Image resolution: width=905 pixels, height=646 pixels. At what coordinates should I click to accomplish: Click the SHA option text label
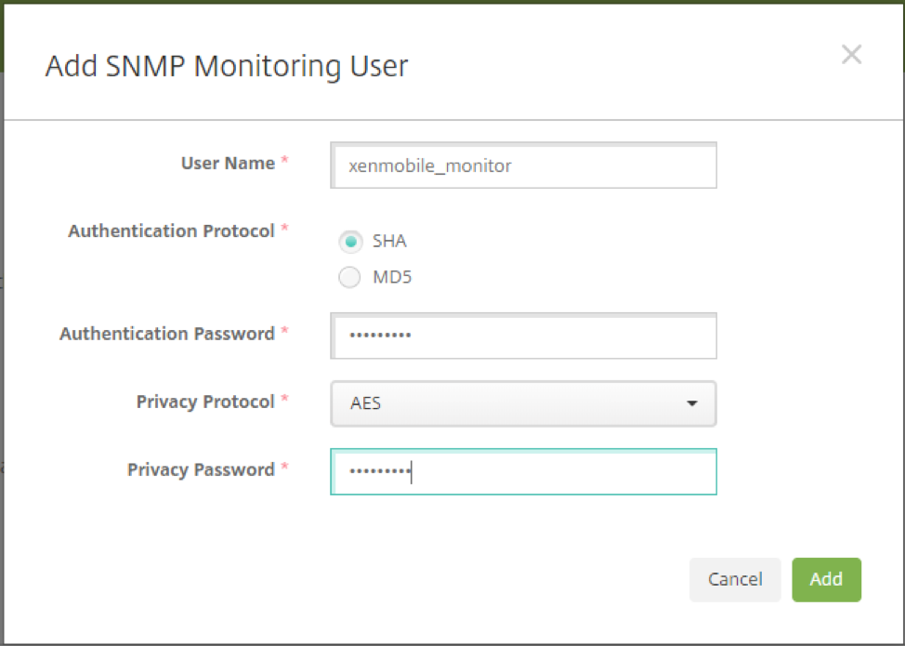point(389,242)
